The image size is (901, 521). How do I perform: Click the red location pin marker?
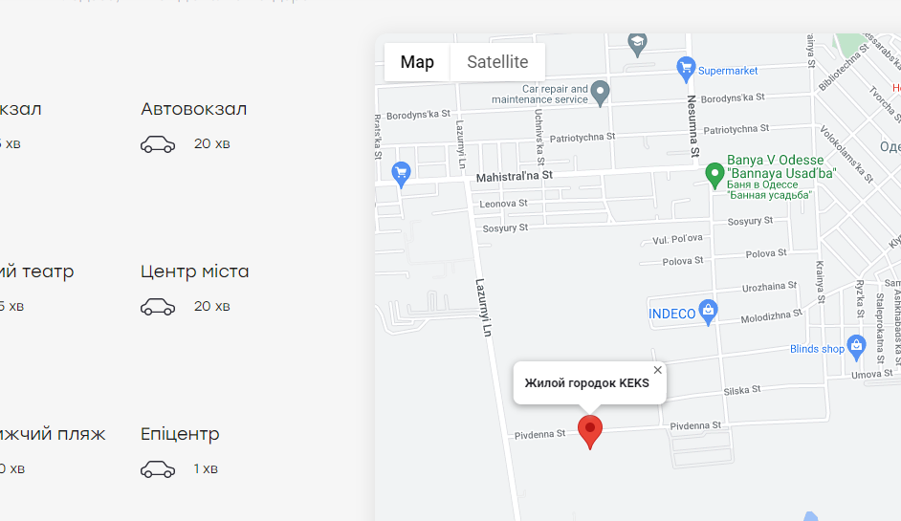pyautogui.click(x=589, y=431)
